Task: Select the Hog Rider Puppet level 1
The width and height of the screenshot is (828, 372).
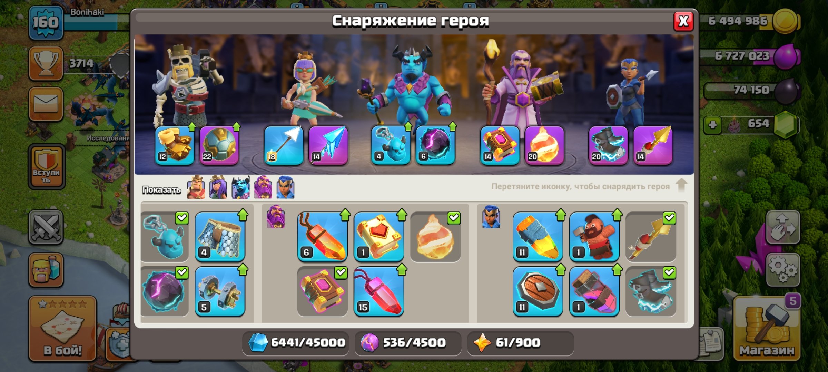Action: 594,237
